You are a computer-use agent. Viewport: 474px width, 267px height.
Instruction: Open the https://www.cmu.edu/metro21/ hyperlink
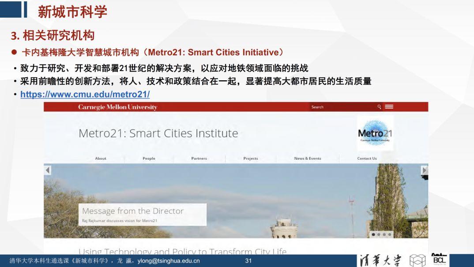85,94
